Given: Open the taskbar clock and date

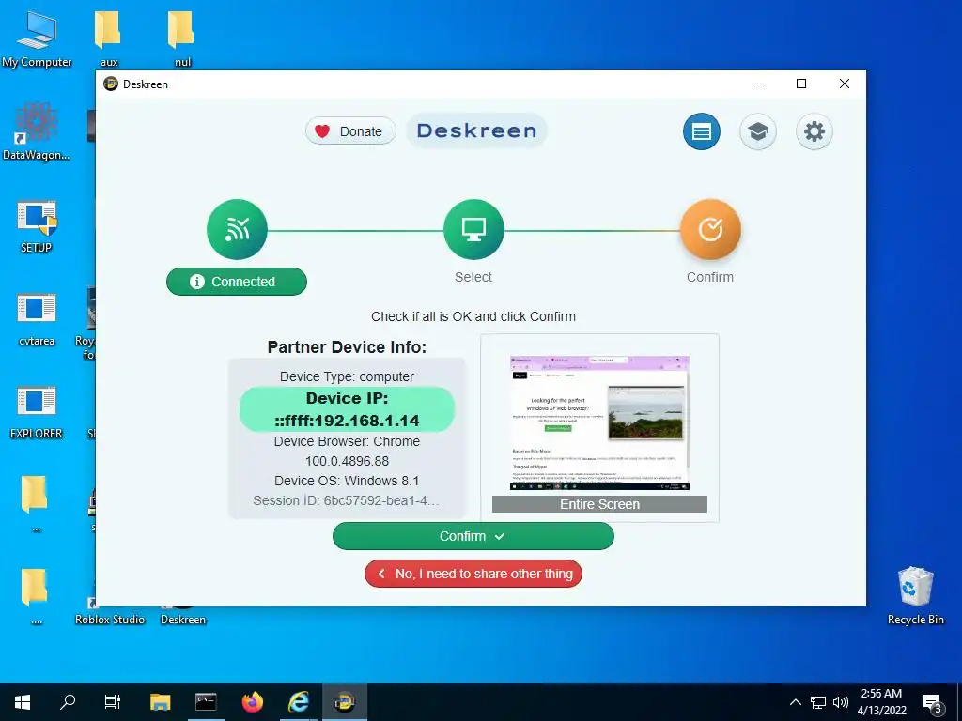Looking at the screenshot, I should coord(881,702).
